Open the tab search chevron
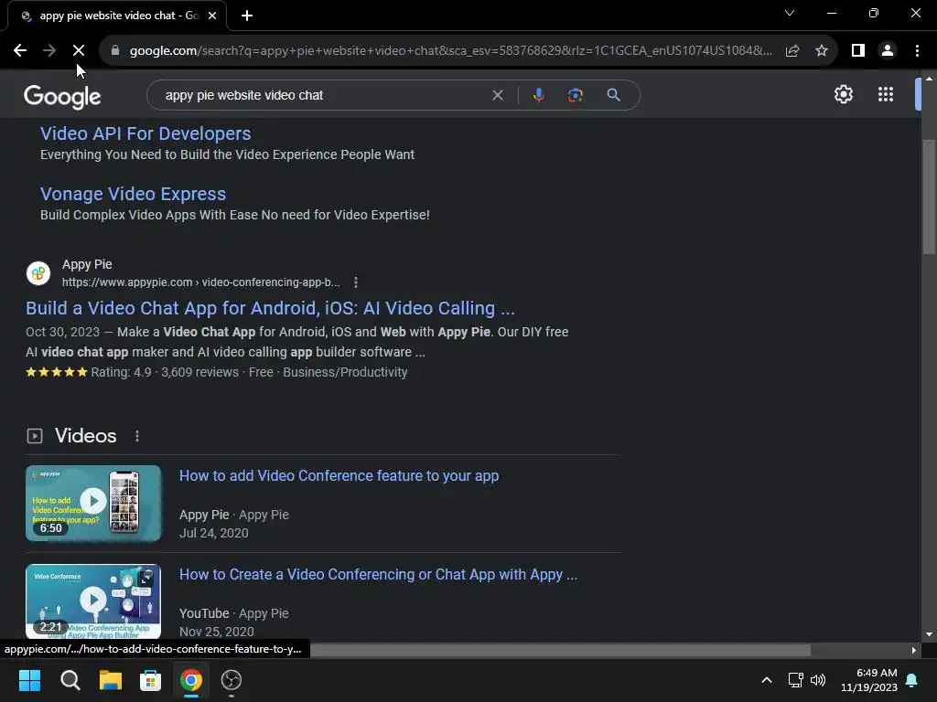Viewport: 937px width, 702px height. pyautogui.click(x=790, y=13)
